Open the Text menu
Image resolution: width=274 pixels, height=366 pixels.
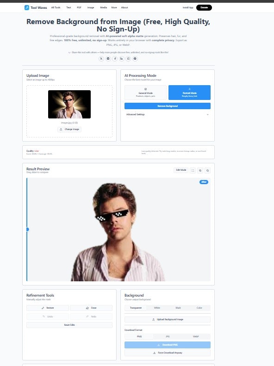[x=68, y=7]
